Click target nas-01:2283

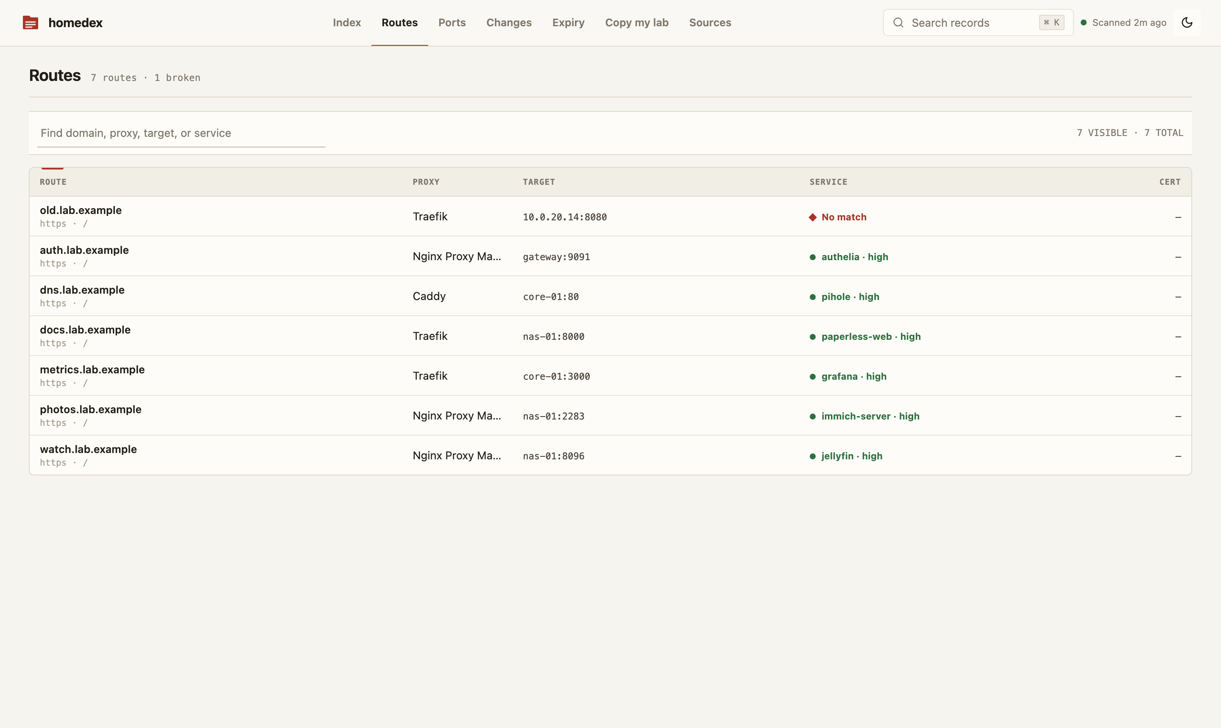[x=554, y=417]
